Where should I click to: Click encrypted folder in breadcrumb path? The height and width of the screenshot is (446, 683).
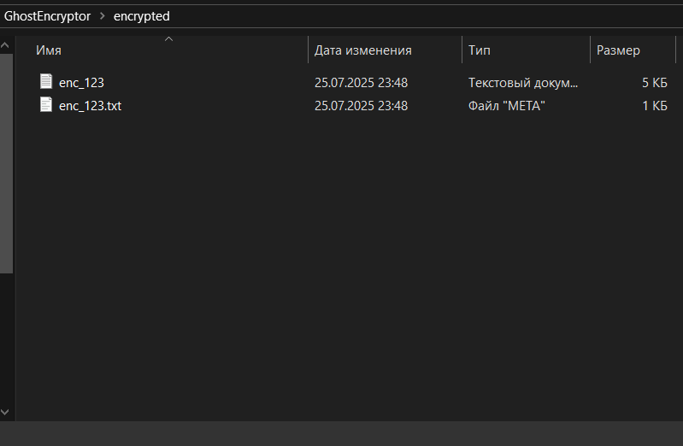point(142,16)
